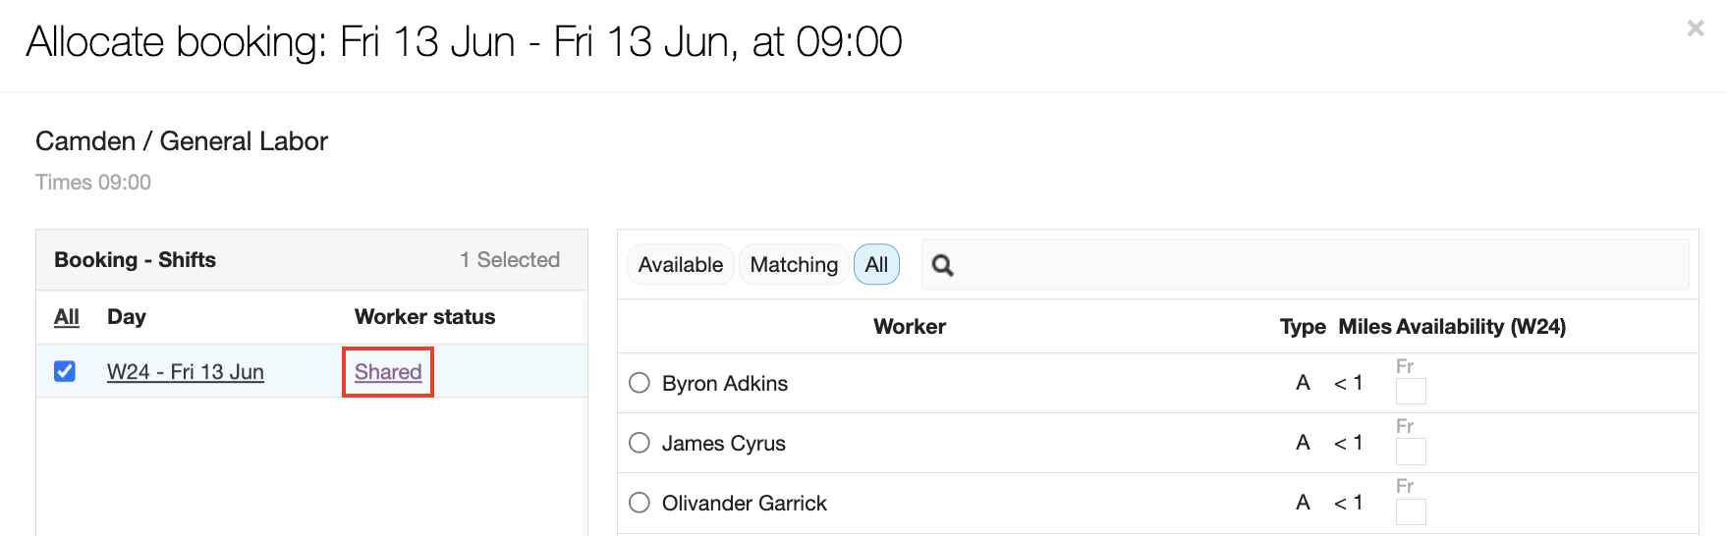
Task: Click the Type column header
Action: point(1303,327)
